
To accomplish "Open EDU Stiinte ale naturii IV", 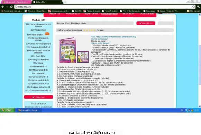I will point(38,84).
